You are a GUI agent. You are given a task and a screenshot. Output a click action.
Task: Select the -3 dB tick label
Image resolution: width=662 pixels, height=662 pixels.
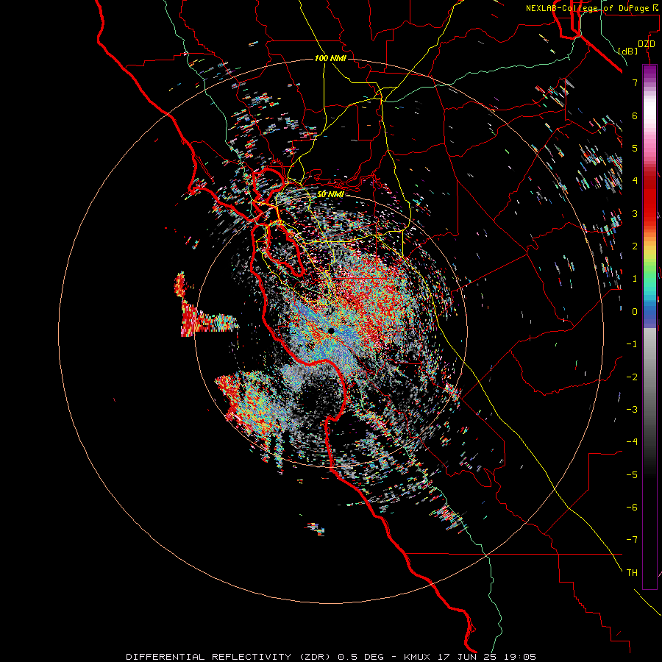point(632,410)
